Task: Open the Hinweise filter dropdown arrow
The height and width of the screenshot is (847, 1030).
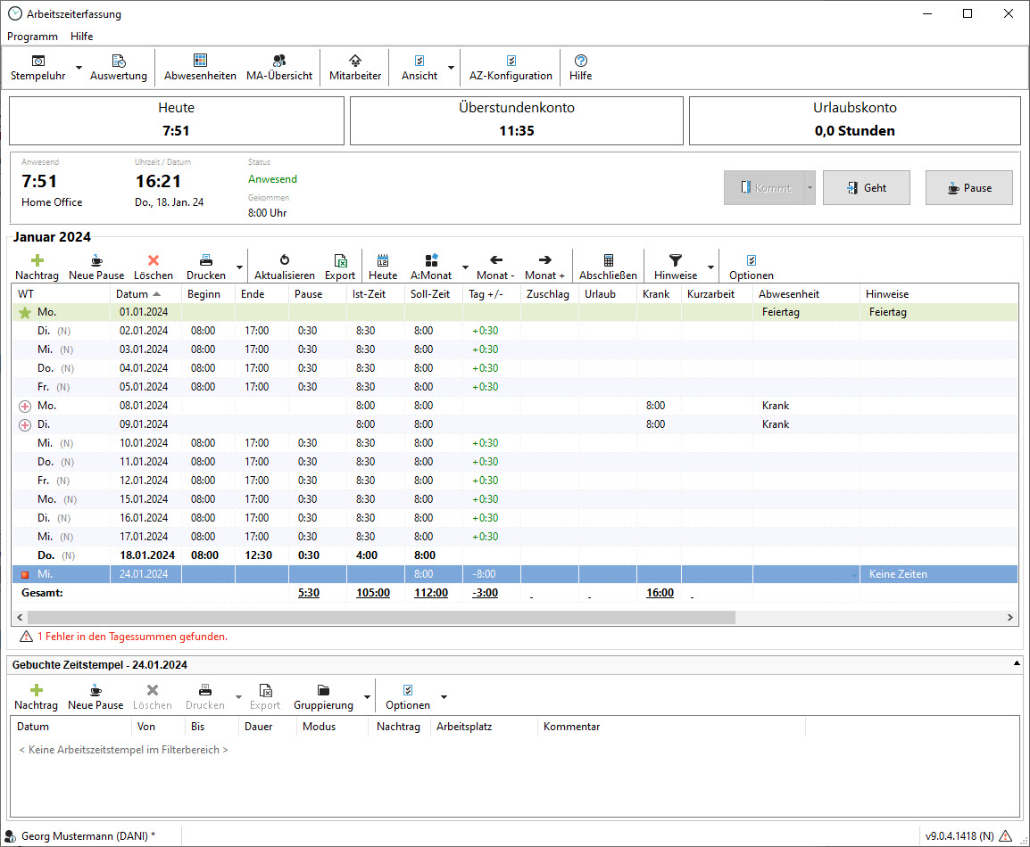Action: (x=711, y=267)
